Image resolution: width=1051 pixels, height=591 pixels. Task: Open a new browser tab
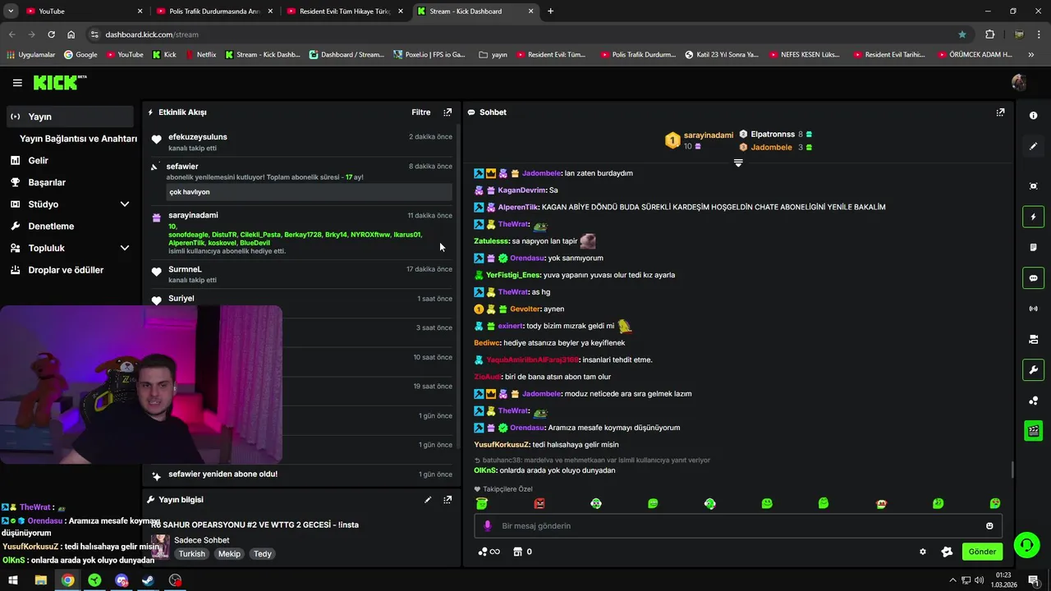[550, 11]
